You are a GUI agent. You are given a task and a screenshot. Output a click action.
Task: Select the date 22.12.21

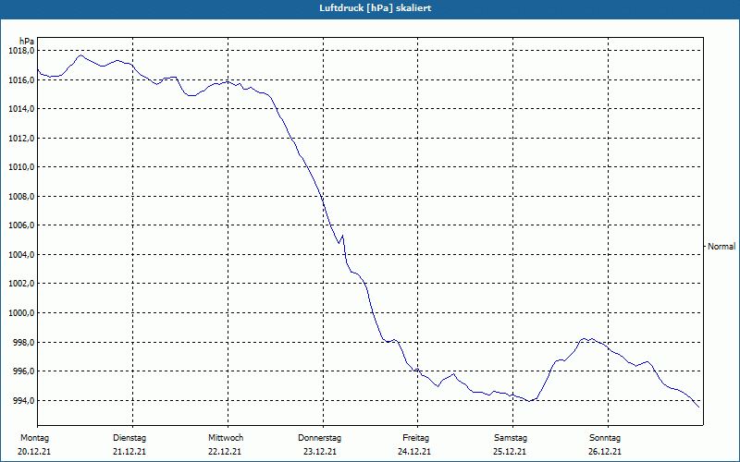pos(225,452)
